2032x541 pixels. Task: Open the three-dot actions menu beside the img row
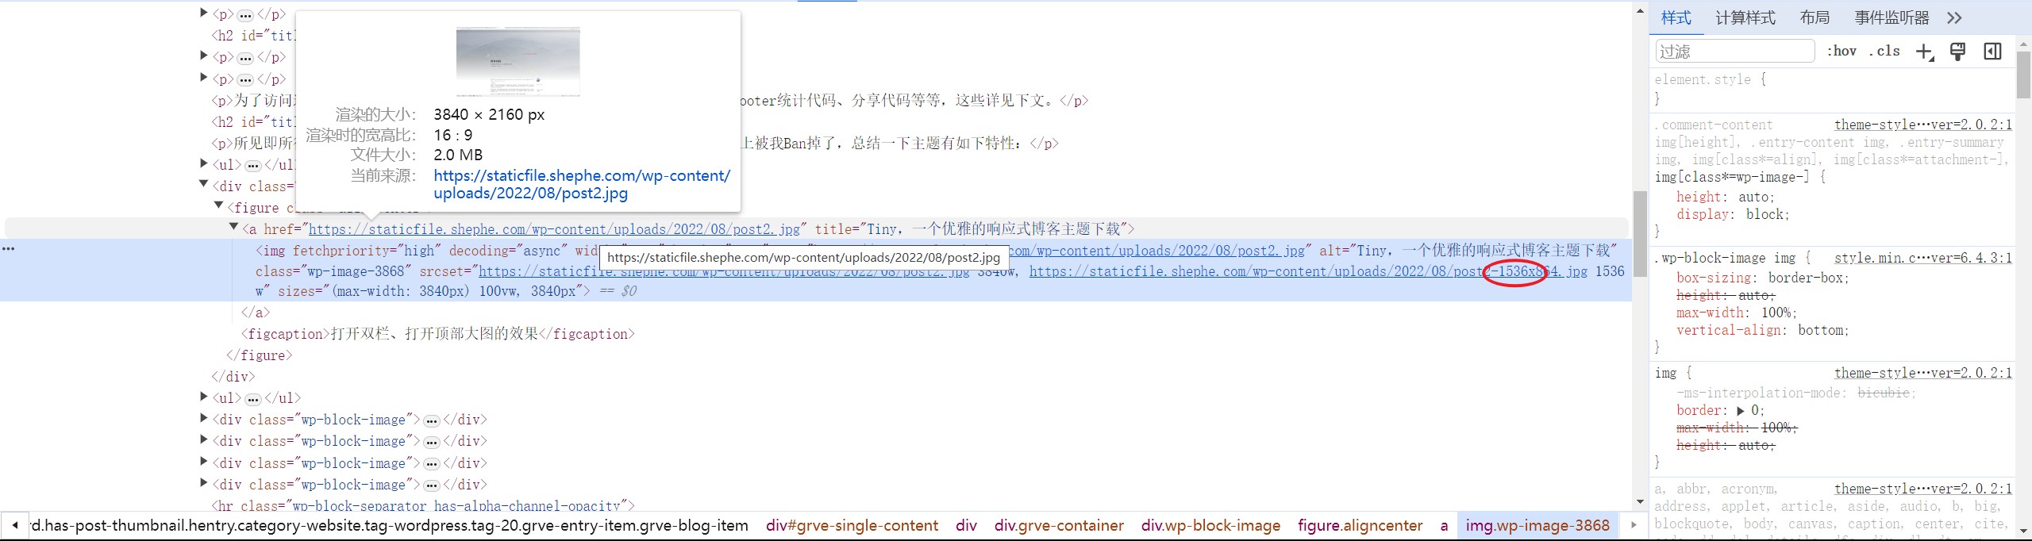click(x=8, y=249)
